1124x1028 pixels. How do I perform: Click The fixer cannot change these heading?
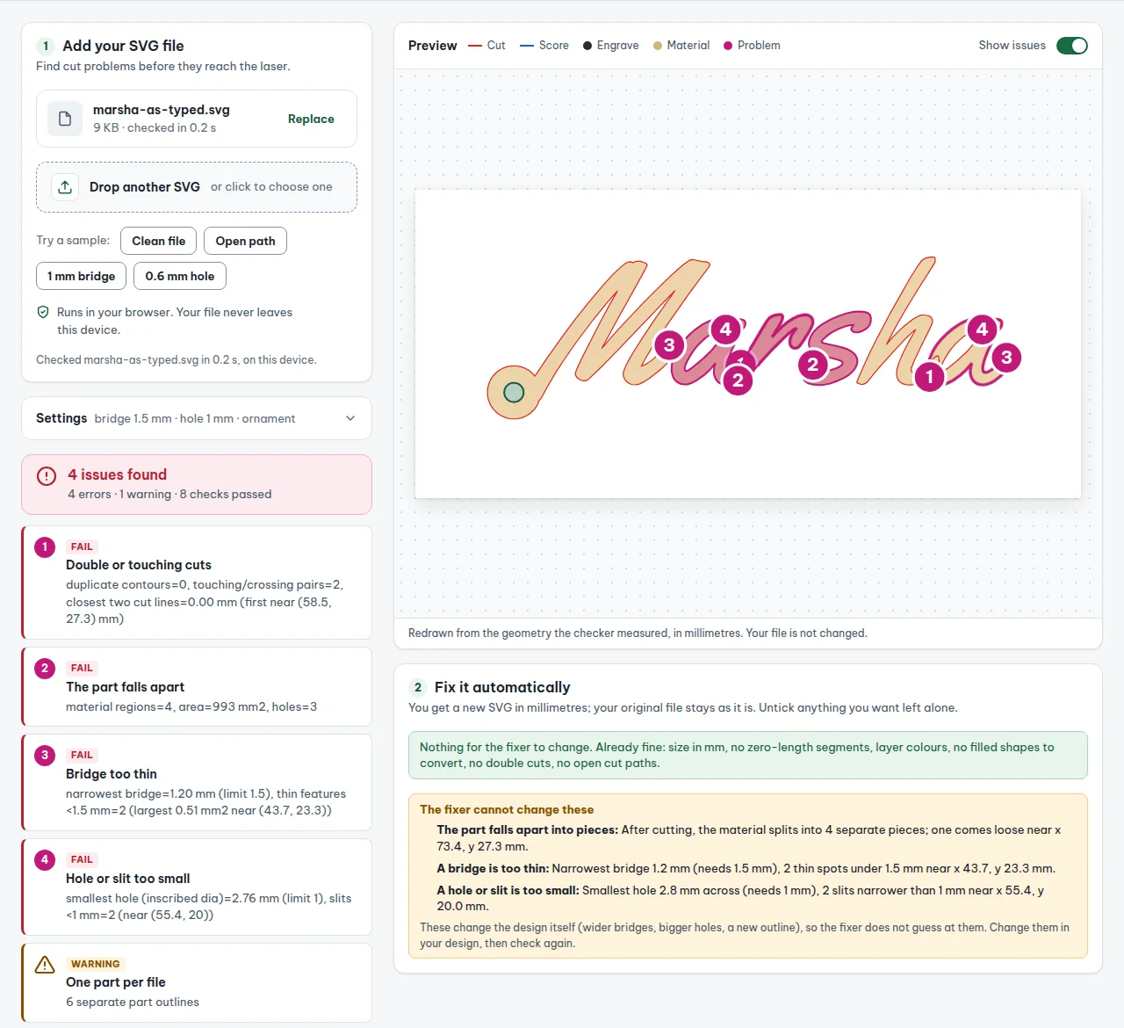coord(507,810)
